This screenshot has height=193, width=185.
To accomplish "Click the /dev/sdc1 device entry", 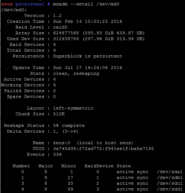I will tap(170, 183).
